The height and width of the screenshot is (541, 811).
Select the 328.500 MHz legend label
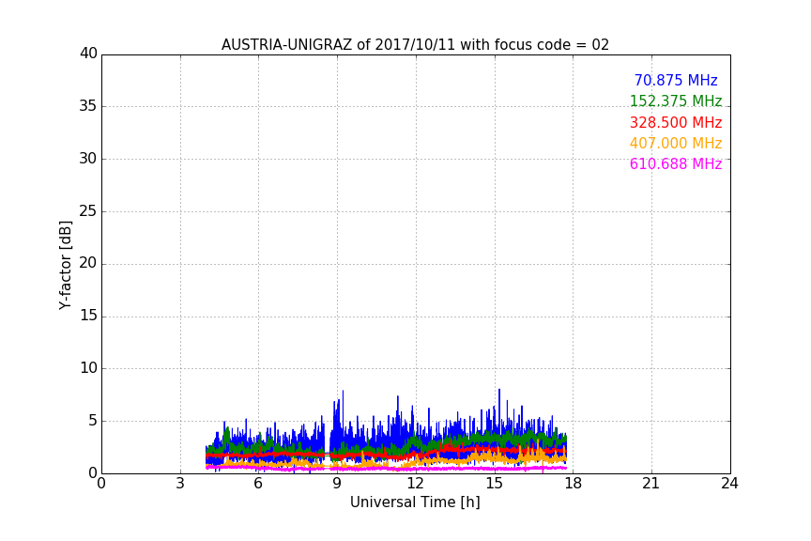point(676,123)
